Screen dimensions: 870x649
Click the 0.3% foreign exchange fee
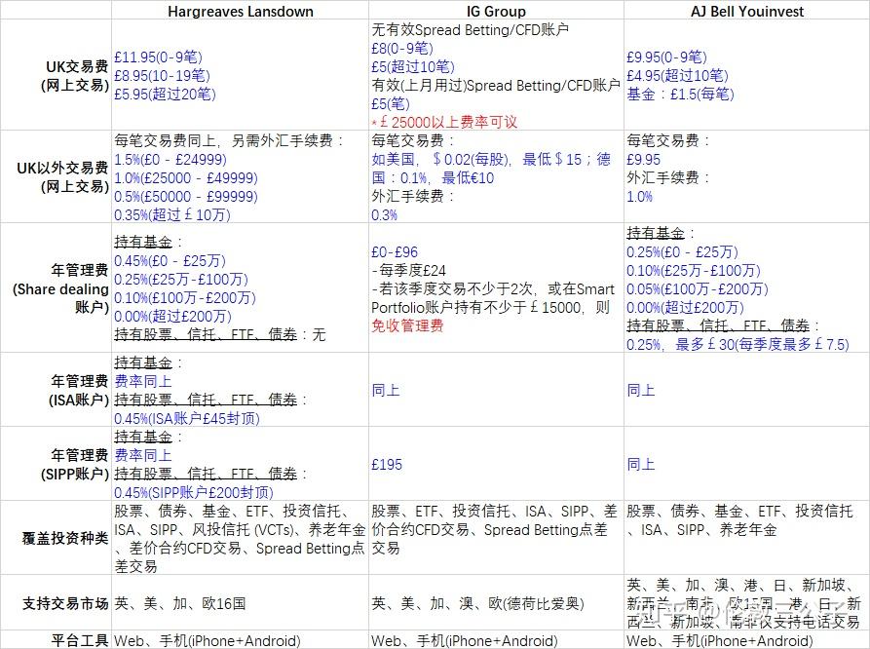point(385,214)
